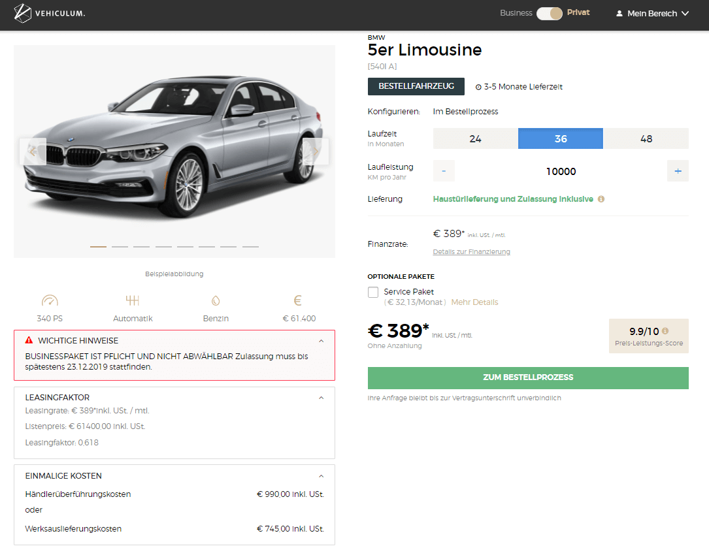Collapse the Einmalige Kosten panel
This screenshot has width=709, height=559.
(321, 476)
